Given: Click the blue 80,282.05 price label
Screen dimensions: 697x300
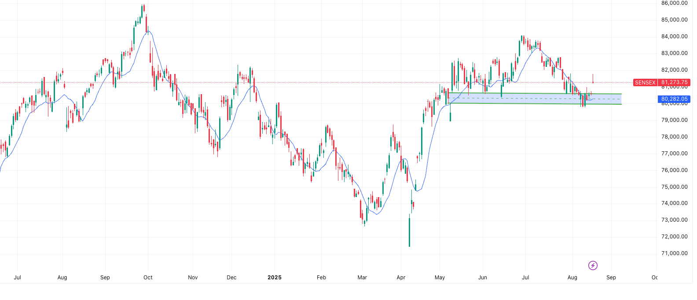Looking at the screenshot, I should 674,99.
